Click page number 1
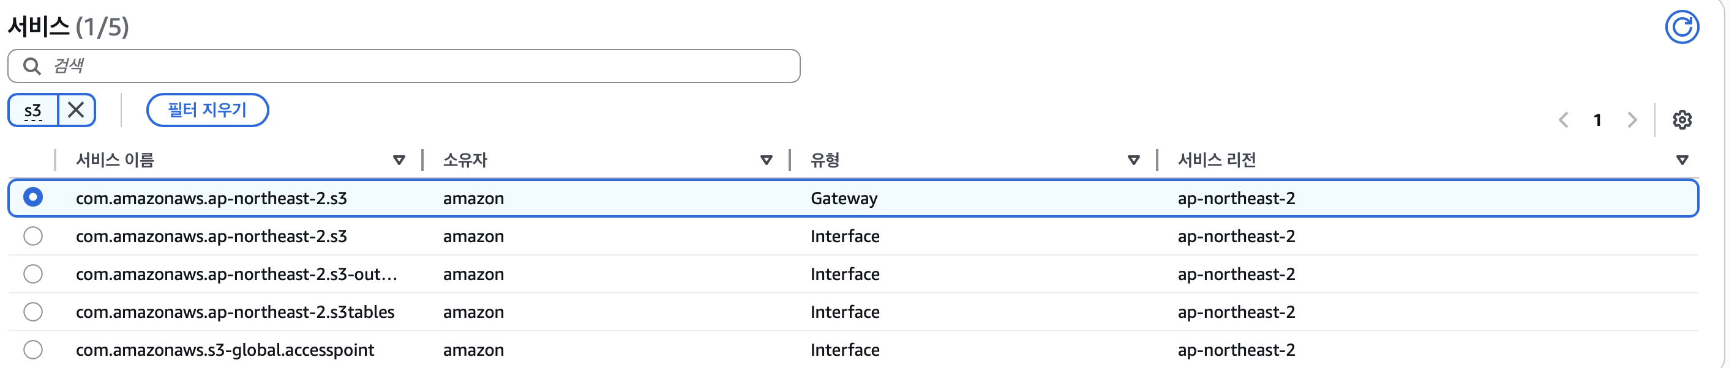1729x368 pixels. pos(1597,120)
